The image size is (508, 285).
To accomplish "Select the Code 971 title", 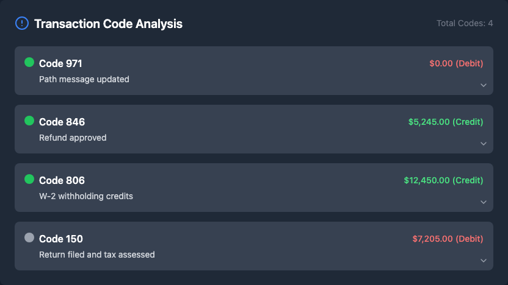I will point(60,63).
